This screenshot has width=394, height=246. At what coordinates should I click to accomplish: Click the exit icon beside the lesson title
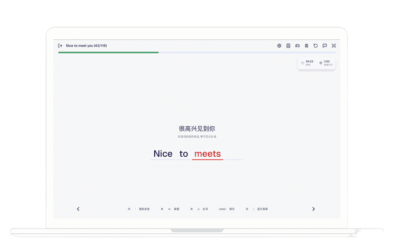click(60, 46)
